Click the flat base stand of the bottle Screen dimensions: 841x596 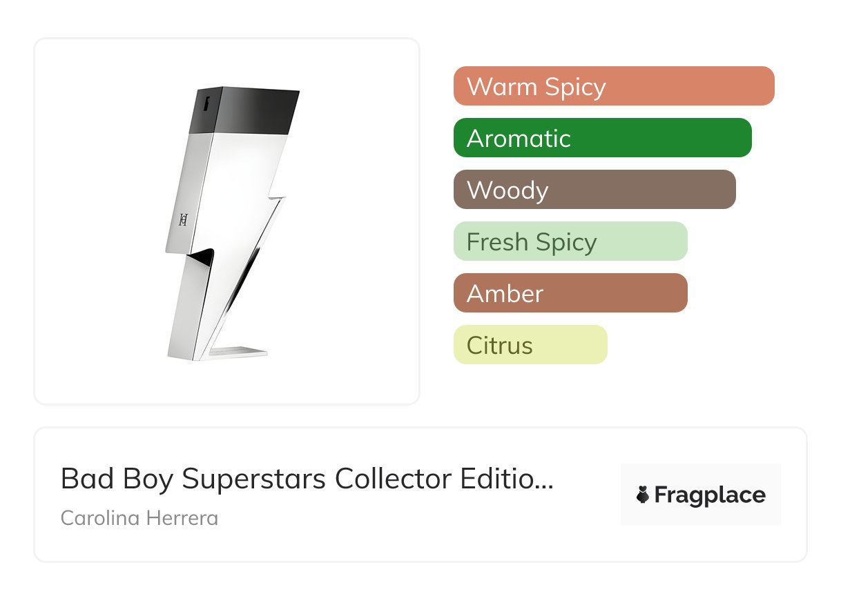point(238,352)
